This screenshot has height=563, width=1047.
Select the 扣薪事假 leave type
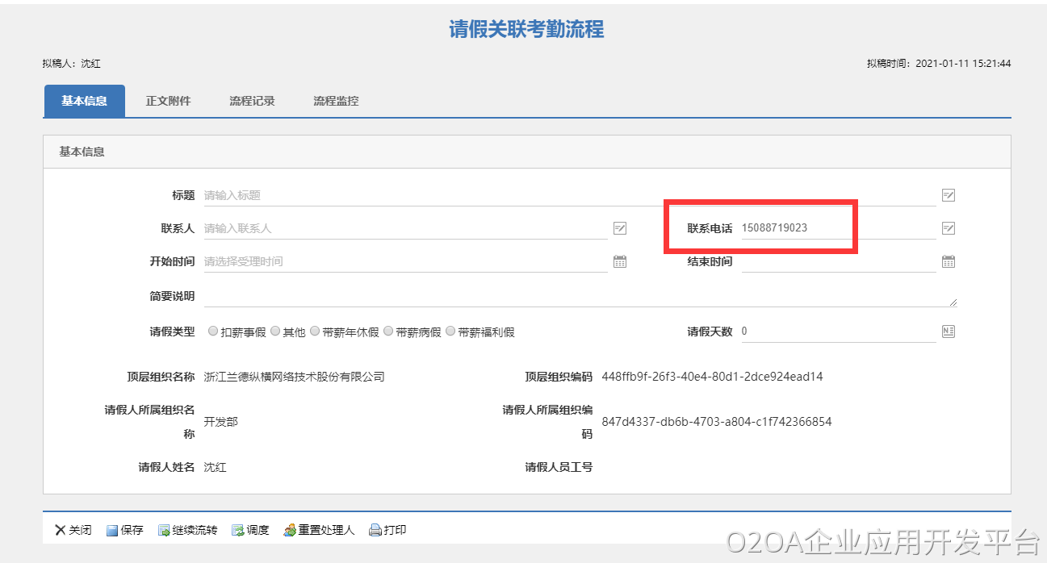point(213,332)
